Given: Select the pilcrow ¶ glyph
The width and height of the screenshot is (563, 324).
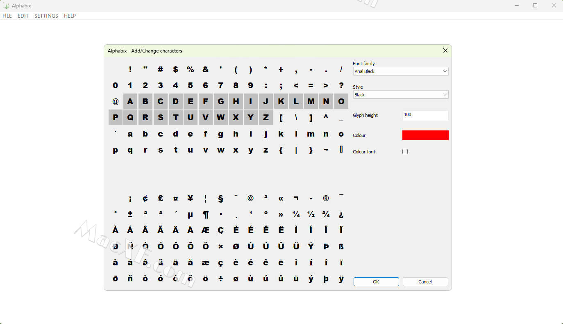Looking at the screenshot, I should (205, 214).
